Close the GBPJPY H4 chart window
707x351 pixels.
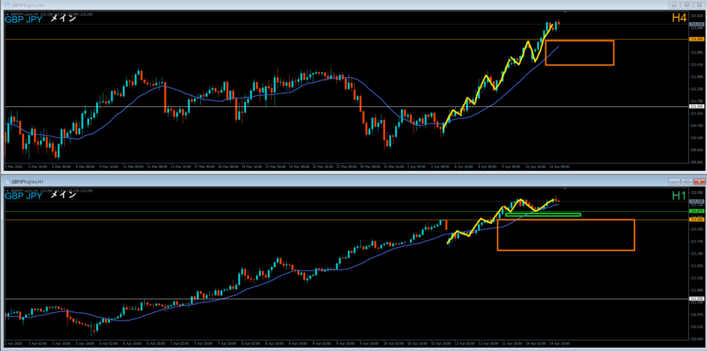point(700,3)
